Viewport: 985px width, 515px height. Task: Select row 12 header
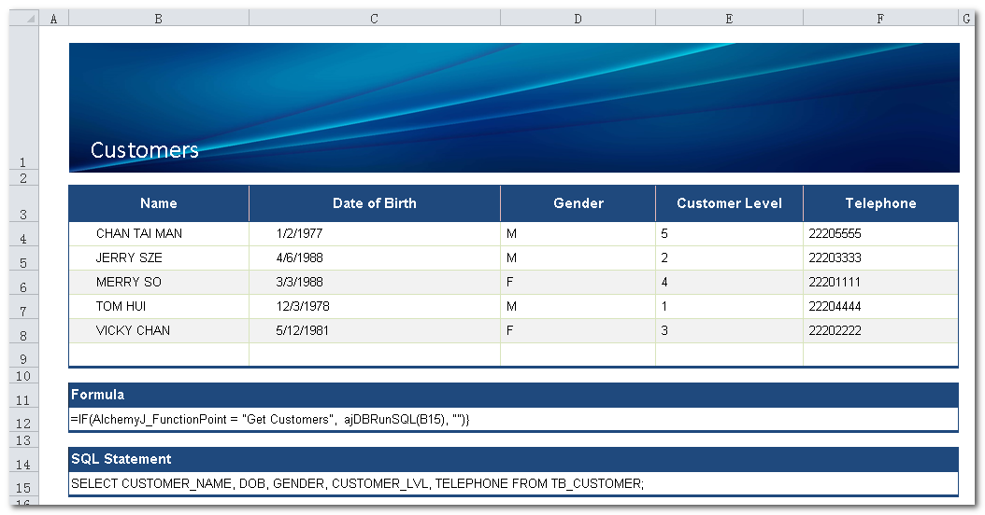click(23, 423)
